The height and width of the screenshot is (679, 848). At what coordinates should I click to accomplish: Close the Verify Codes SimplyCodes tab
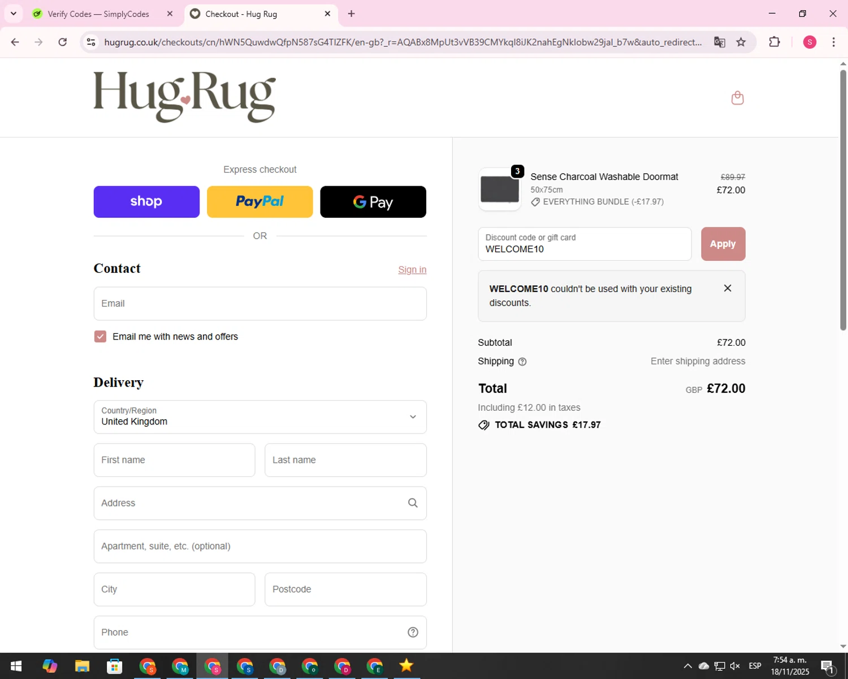(x=170, y=14)
